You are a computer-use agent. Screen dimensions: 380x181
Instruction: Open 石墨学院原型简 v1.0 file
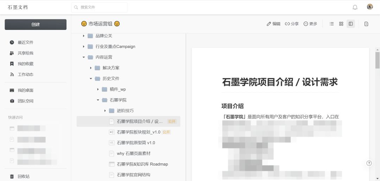tap(136, 143)
